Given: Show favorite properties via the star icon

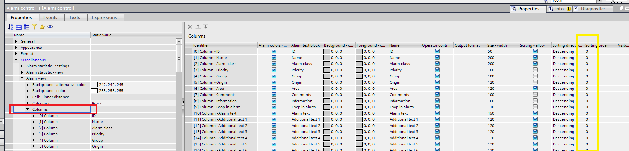Looking at the screenshot, I should point(42,27).
